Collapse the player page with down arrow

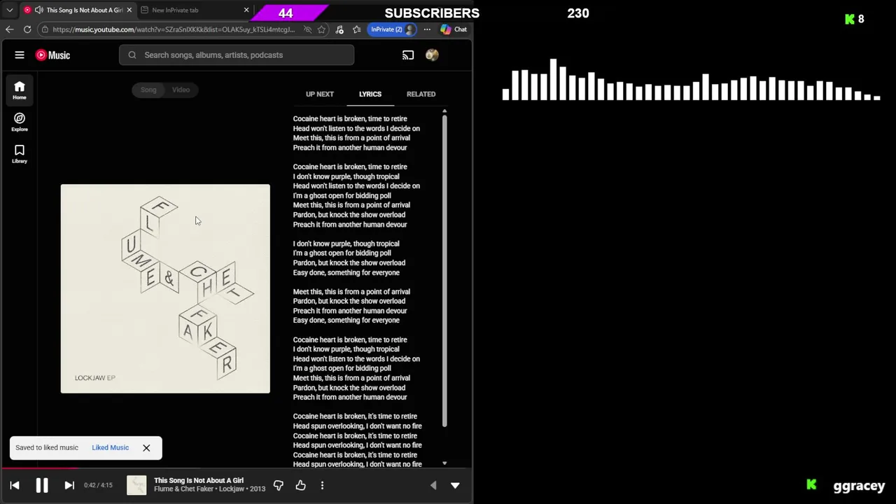pyautogui.click(x=455, y=485)
